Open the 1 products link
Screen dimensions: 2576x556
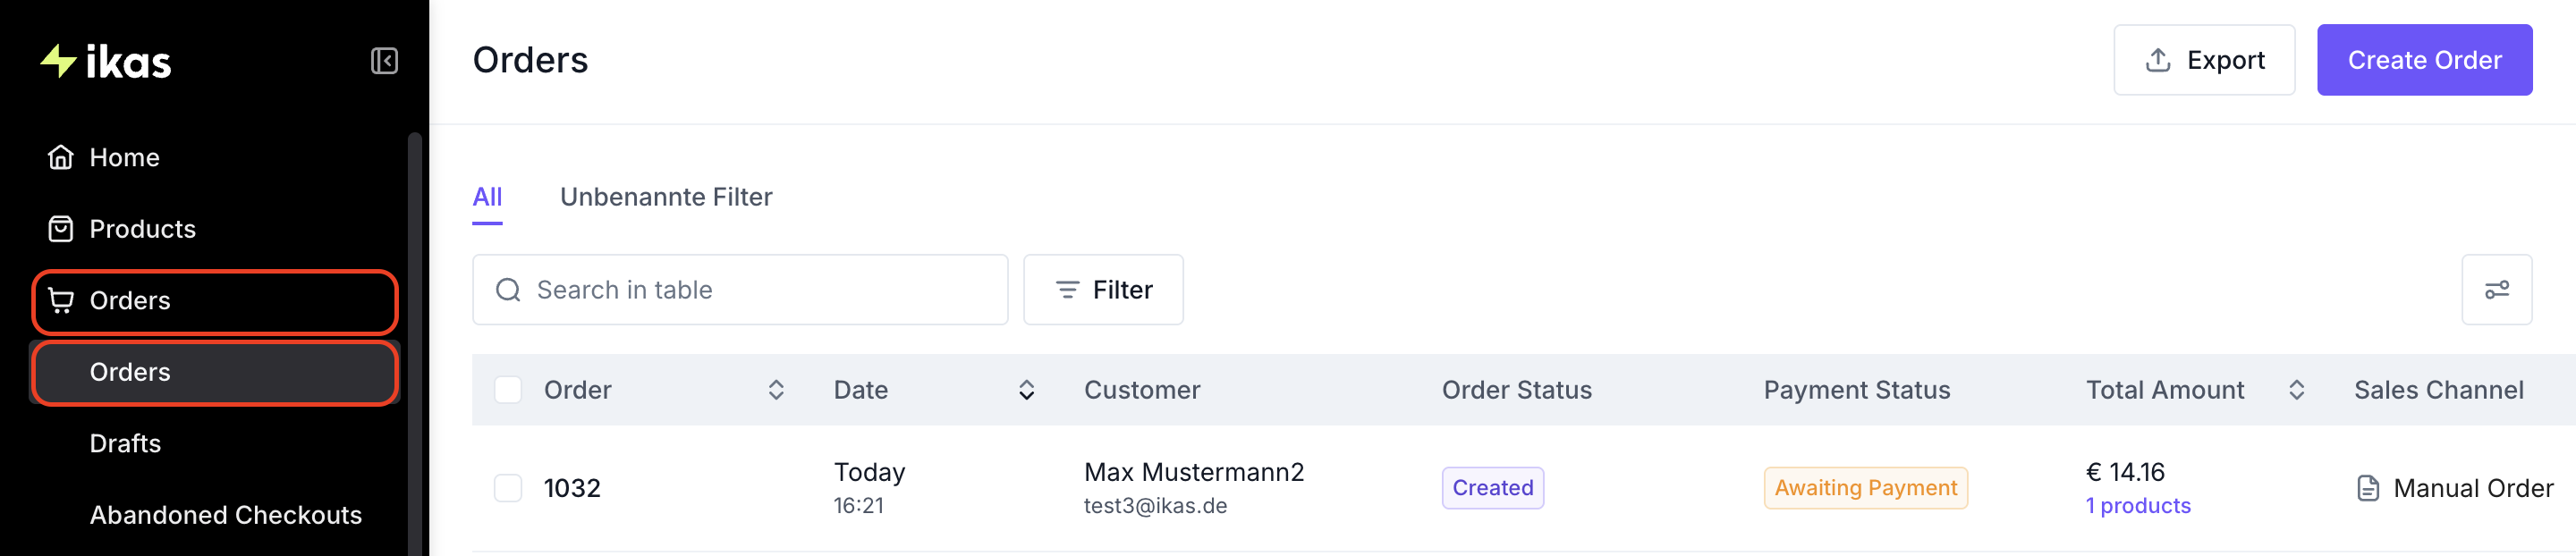click(2137, 506)
